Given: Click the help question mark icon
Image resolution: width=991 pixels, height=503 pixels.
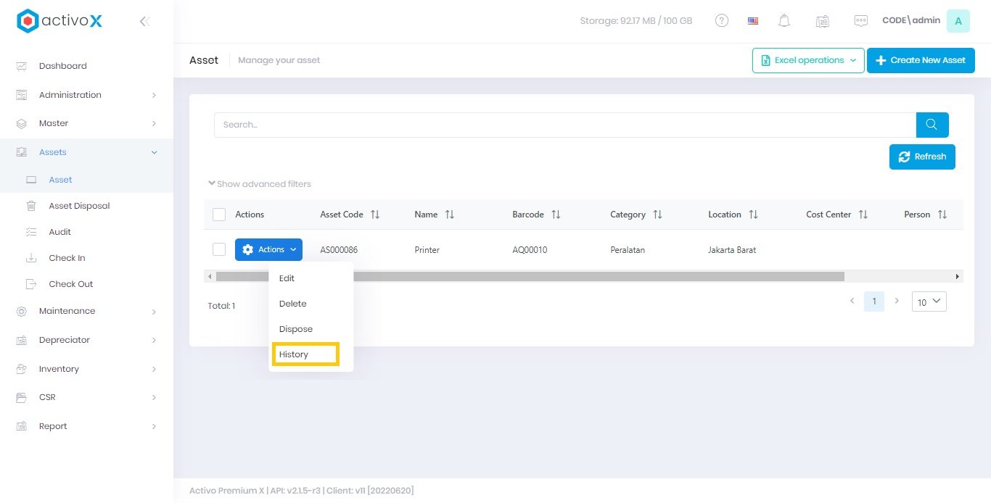Looking at the screenshot, I should (x=722, y=21).
